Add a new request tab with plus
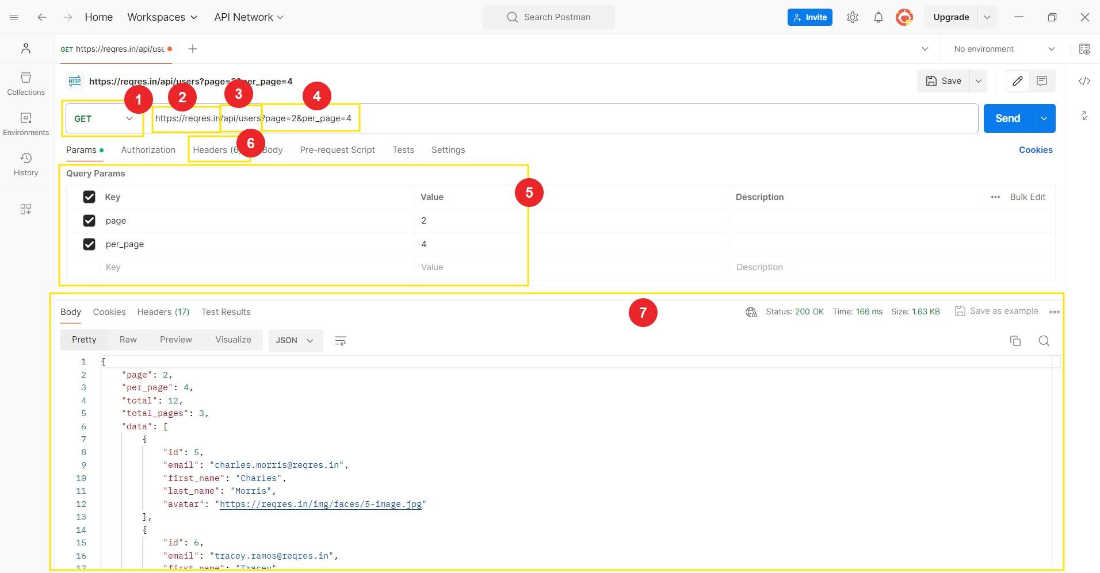The height and width of the screenshot is (573, 1100). point(193,49)
